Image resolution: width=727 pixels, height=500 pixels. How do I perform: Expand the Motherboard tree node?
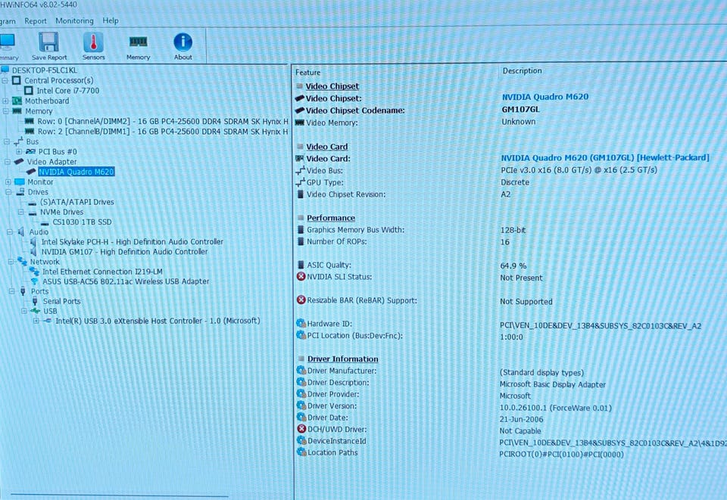tap(5, 101)
